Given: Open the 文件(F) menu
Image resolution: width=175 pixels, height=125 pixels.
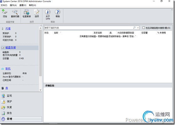Looking at the screenshot, I should pos(4,5).
